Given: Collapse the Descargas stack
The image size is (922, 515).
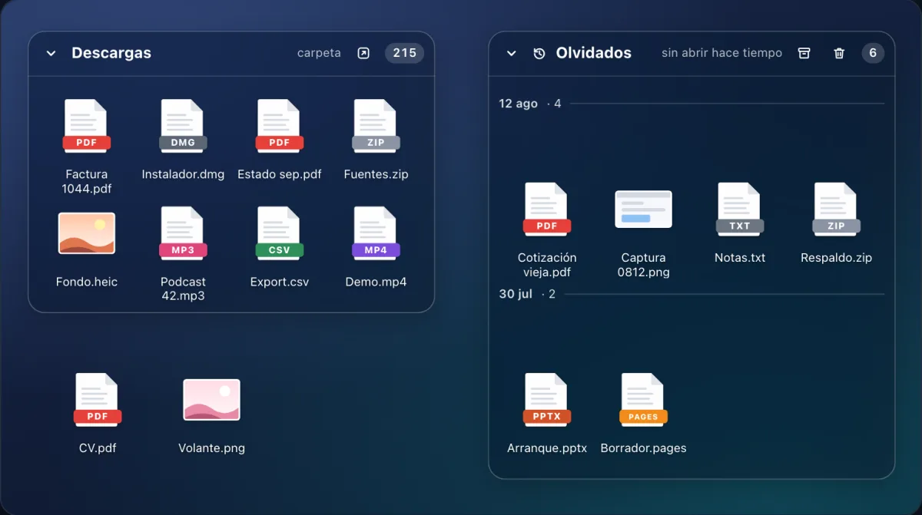Looking at the screenshot, I should tap(51, 54).
